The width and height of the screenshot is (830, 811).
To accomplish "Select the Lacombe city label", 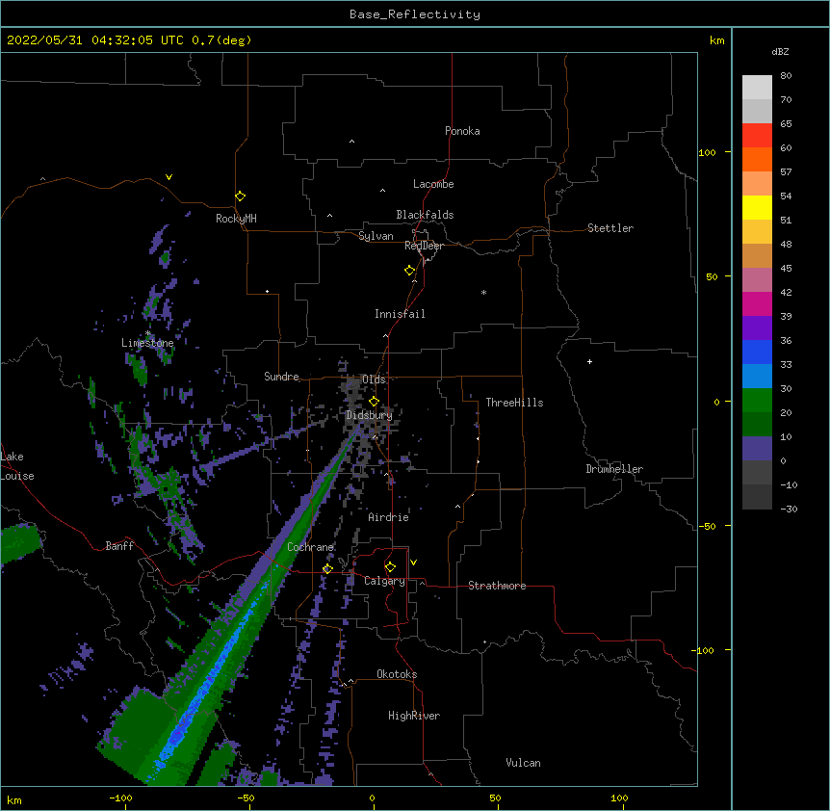I will (433, 184).
